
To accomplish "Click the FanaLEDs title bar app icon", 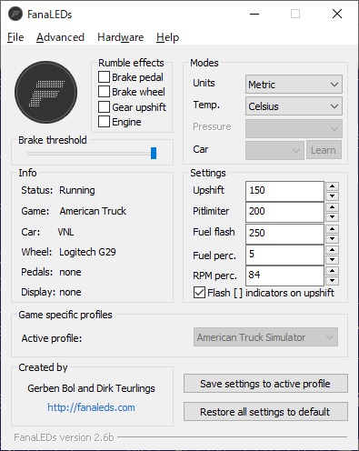I will [x=15, y=14].
